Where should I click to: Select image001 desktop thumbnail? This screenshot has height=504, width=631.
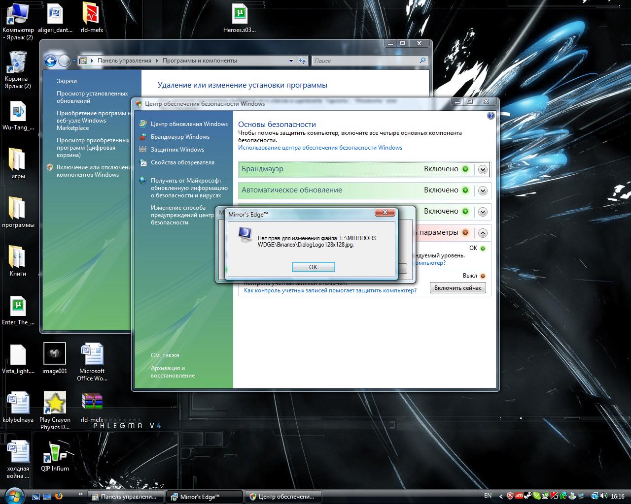pos(55,358)
